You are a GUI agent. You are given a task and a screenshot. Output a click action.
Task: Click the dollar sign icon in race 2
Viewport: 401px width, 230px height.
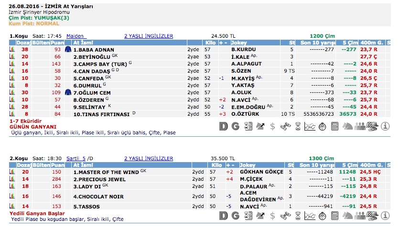coord(272,216)
